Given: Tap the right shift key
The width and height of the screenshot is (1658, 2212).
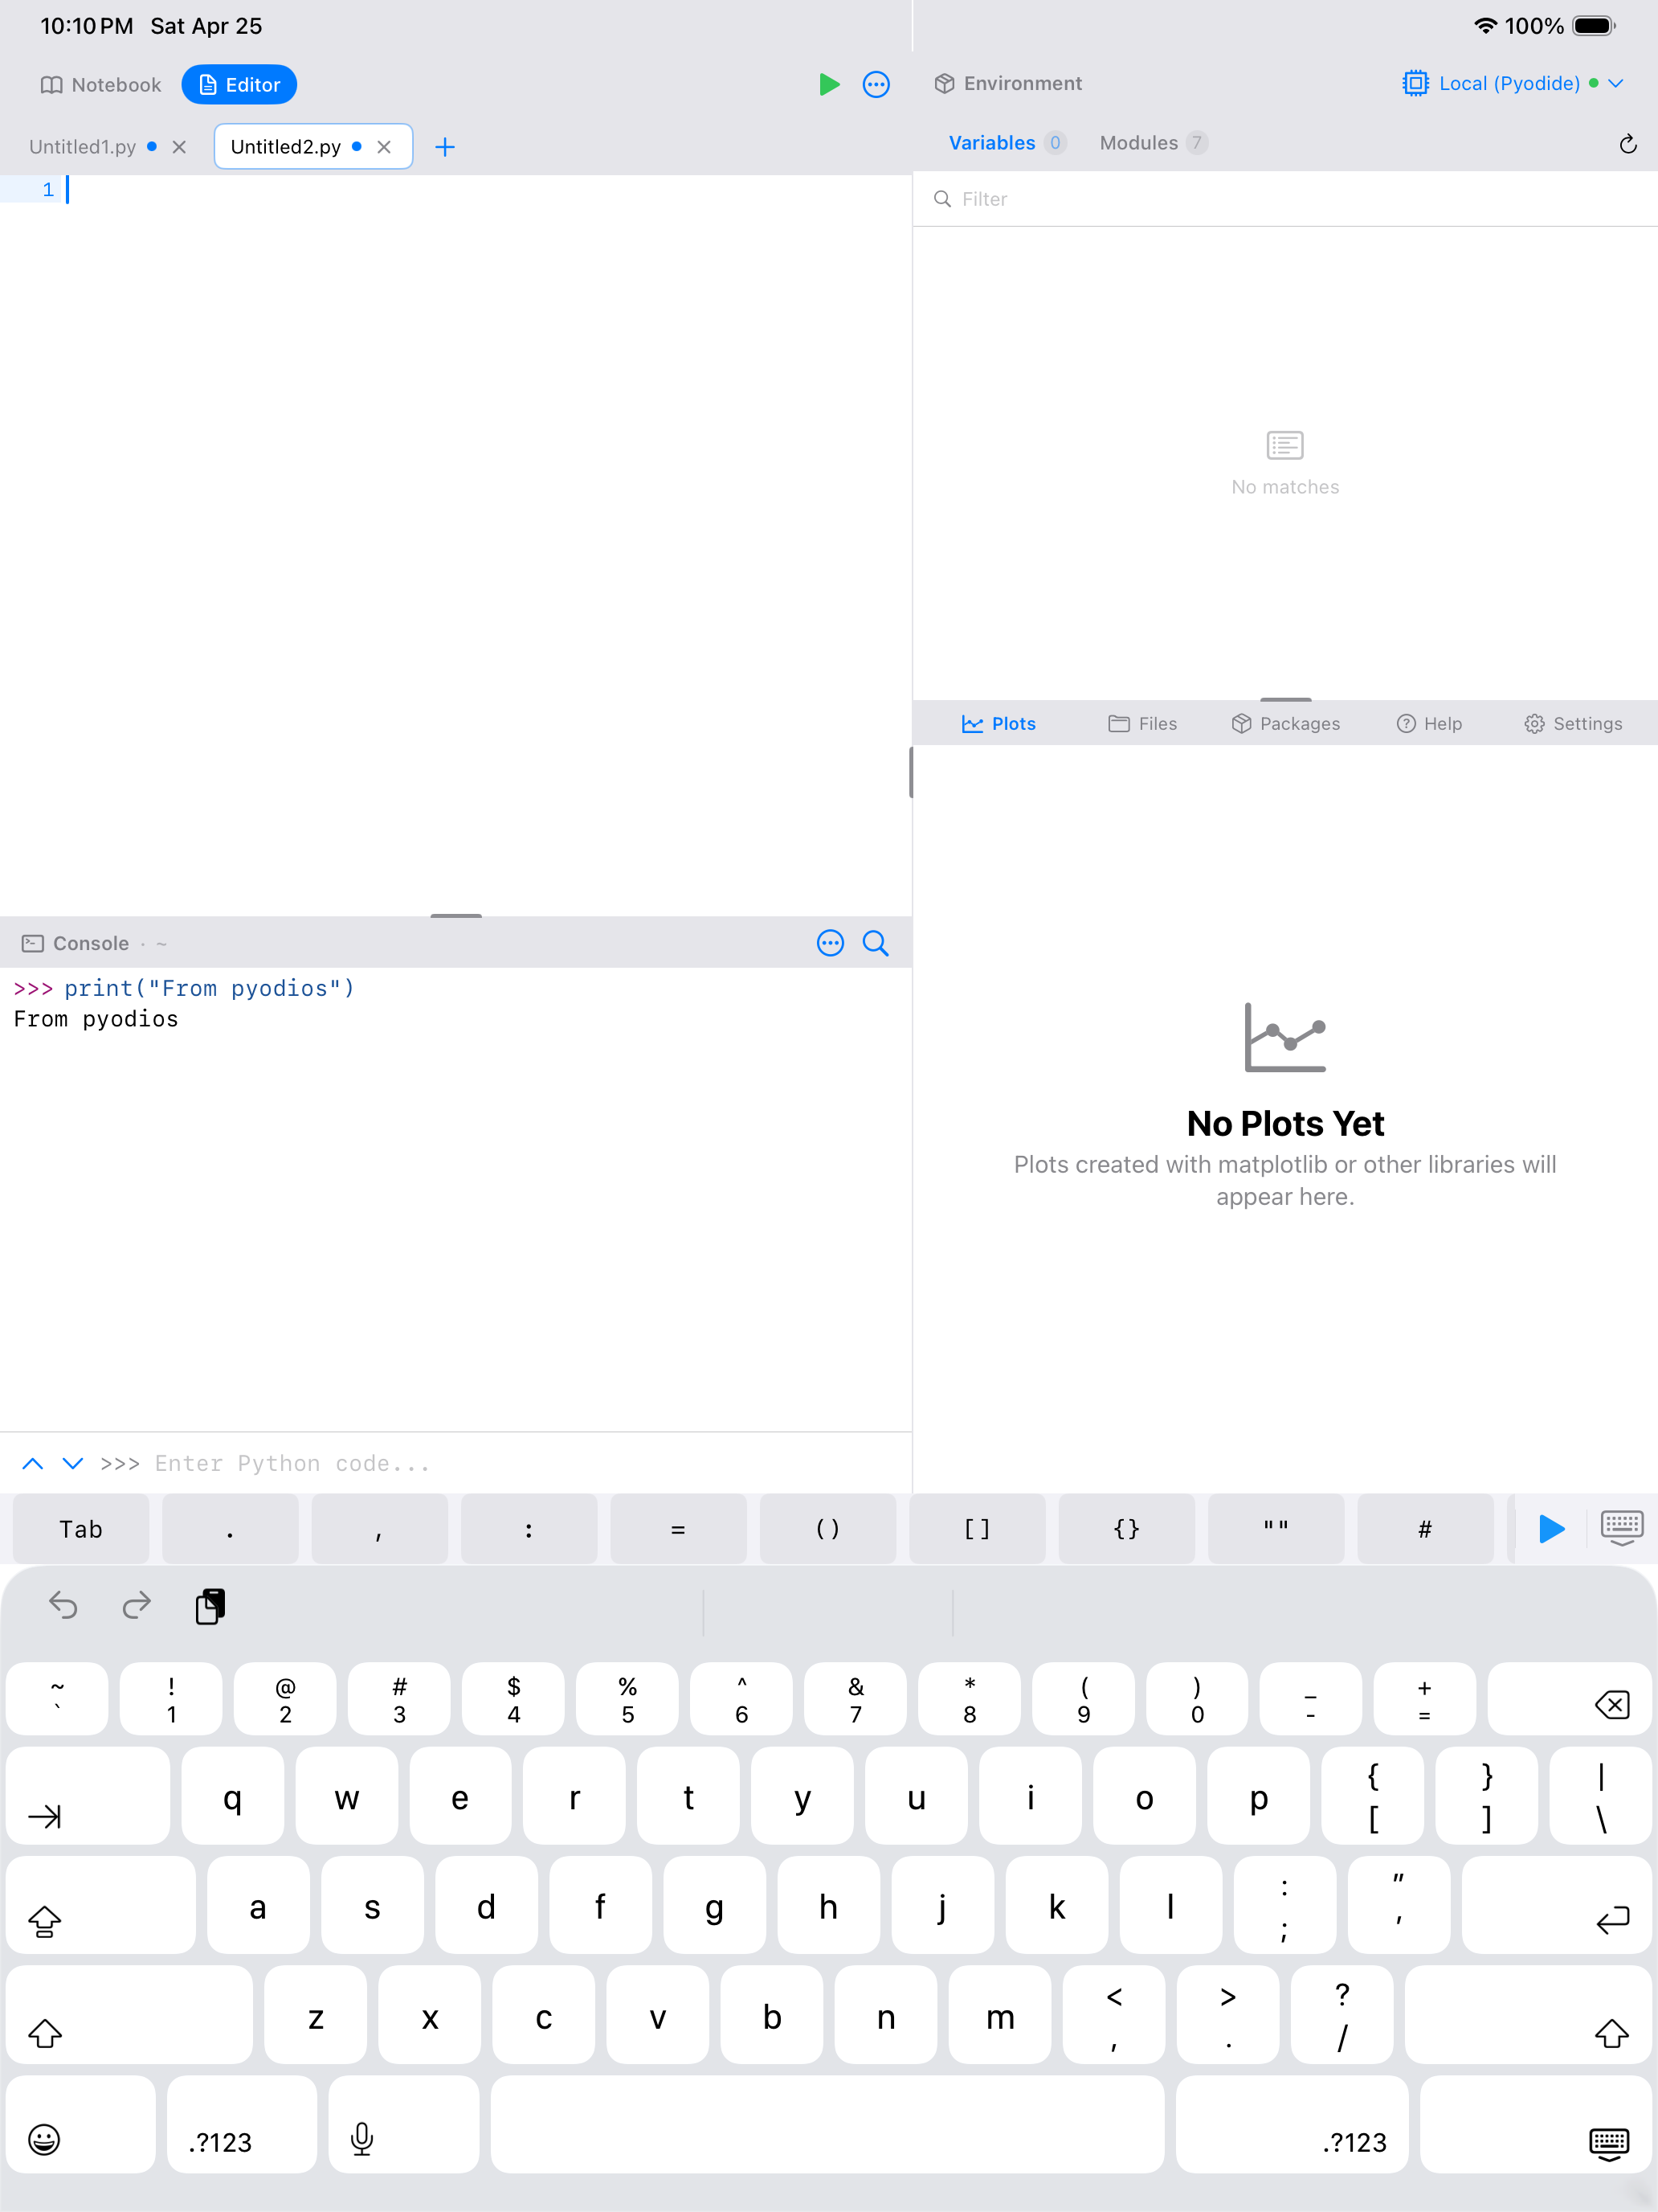Looking at the screenshot, I should click(x=1528, y=2015).
